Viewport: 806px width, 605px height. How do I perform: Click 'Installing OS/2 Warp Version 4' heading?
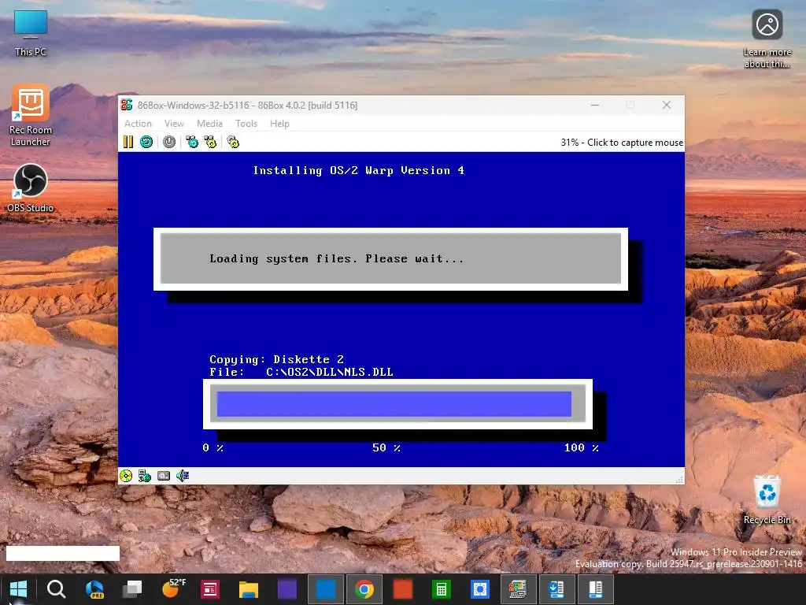(x=359, y=170)
